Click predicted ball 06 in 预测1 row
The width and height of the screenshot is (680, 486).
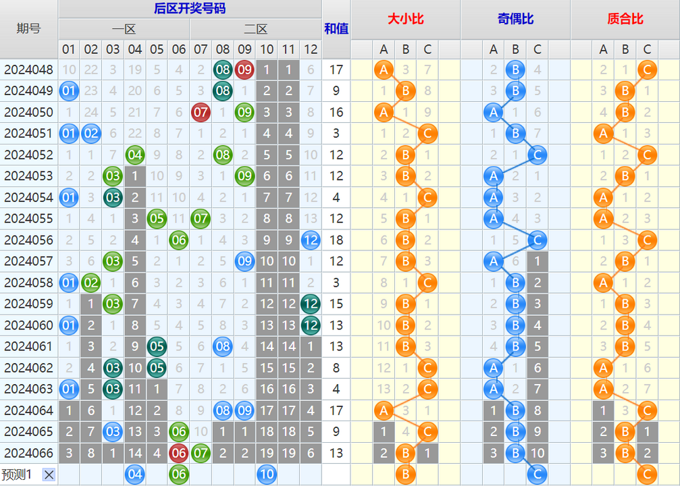(179, 475)
